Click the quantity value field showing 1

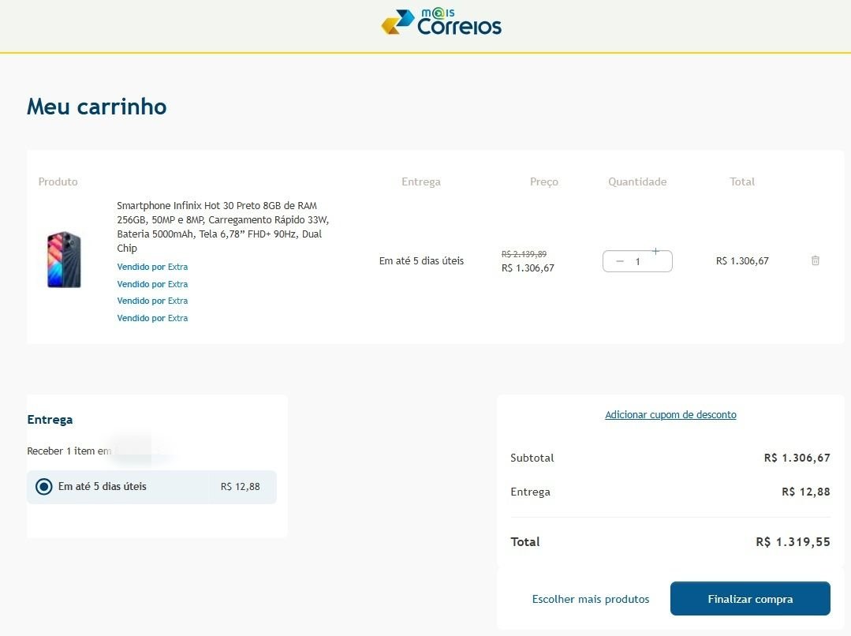click(x=638, y=262)
